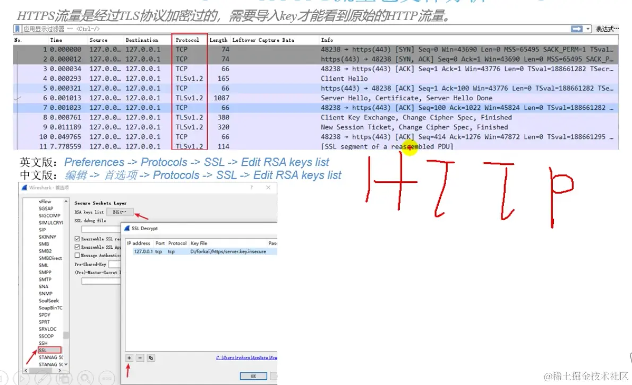Click the RSA keys list Edit button
This screenshot has width=632, height=385.
[x=119, y=212]
